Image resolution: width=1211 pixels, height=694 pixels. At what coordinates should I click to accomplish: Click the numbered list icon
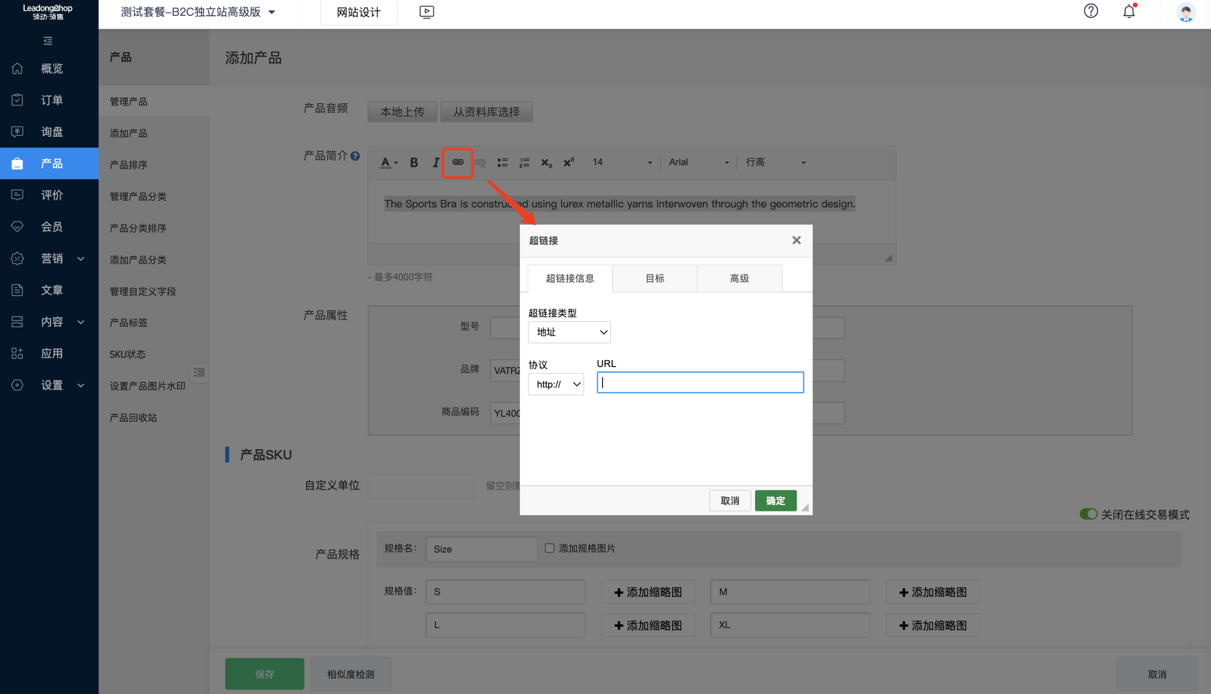click(524, 163)
